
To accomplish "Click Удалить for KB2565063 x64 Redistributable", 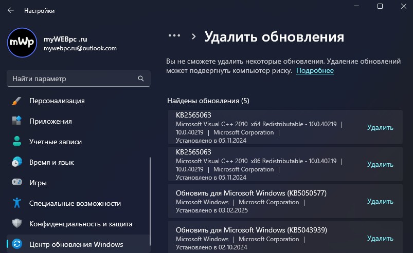I will coord(380,127).
